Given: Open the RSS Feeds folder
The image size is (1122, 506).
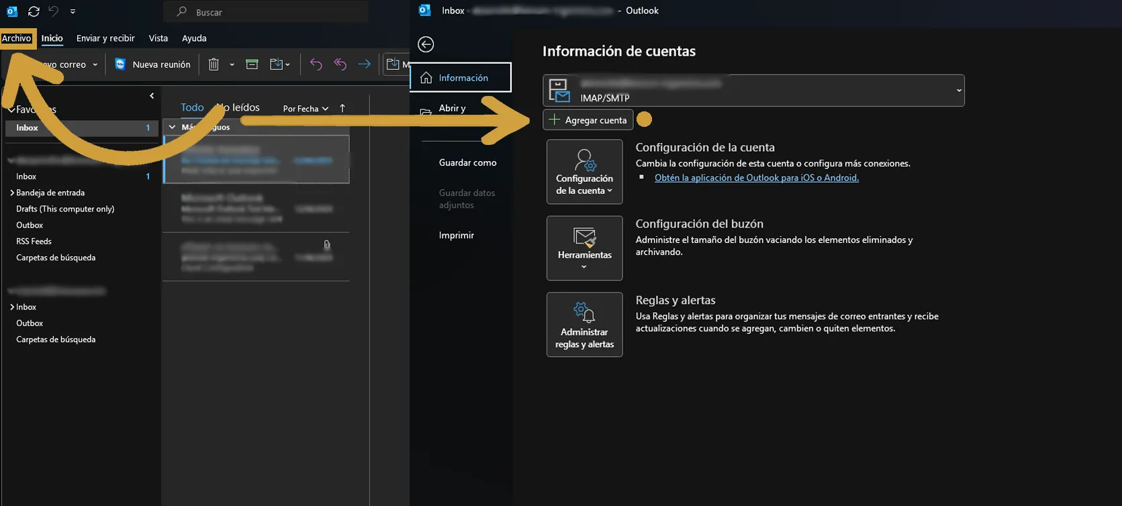Looking at the screenshot, I should pos(34,241).
